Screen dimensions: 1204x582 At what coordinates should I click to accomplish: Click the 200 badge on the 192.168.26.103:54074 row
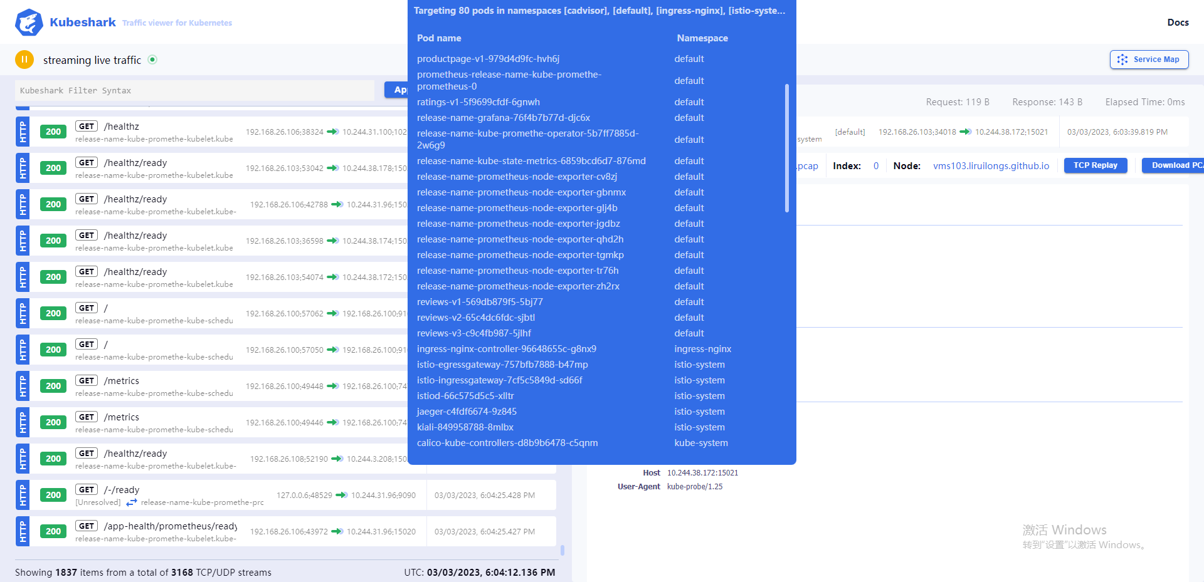coord(53,277)
